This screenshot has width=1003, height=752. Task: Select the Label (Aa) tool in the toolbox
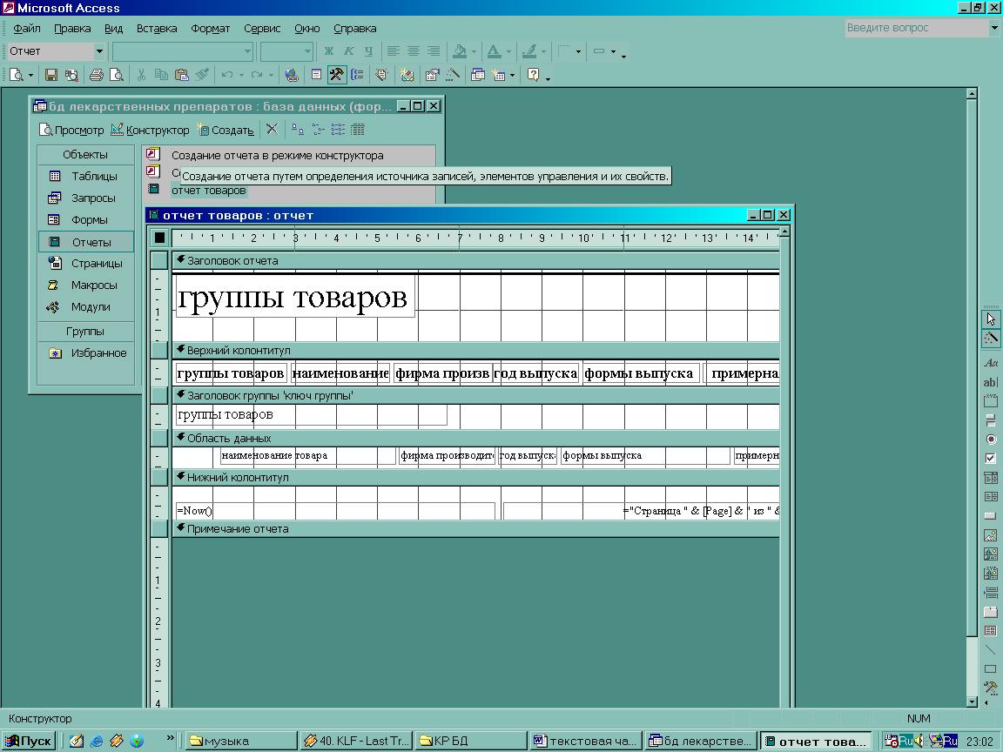tap(990, 363)
